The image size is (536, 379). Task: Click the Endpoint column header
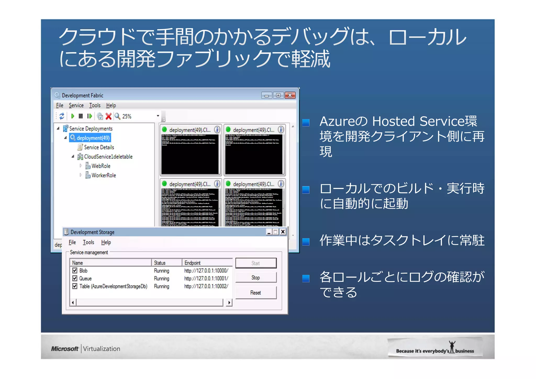click(207, 263)
